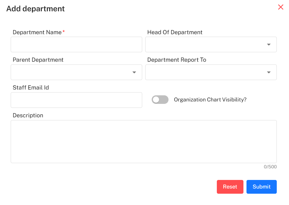
Task: Click the Staff Email Id label
Action: click(x=31, y=88)
